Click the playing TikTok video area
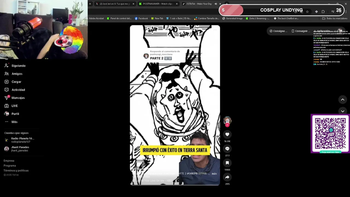The width and height of the screenshot is (350, 197). (175, 105)
